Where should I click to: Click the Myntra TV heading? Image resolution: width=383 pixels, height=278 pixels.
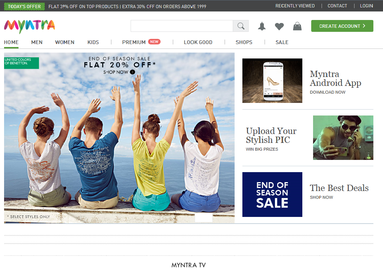(x=189, y=265)
